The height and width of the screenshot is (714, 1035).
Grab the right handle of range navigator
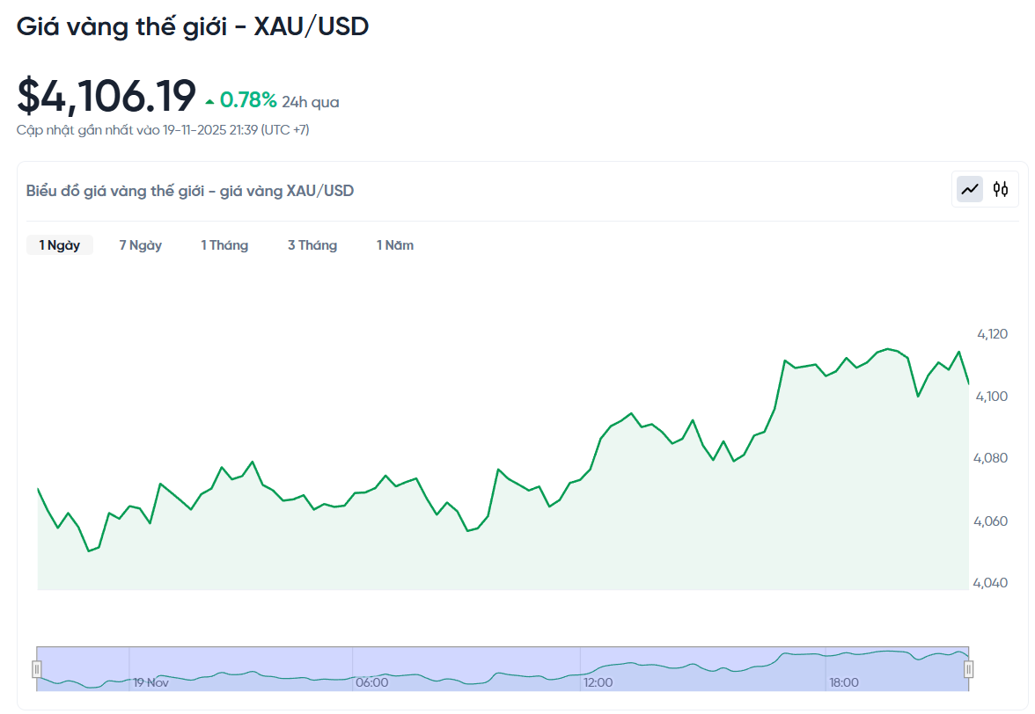pos(968,669)
